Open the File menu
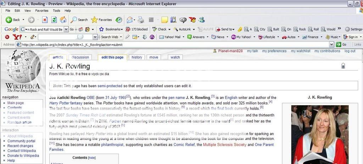This screenshot has height=164, width=363. coord(8,11)
